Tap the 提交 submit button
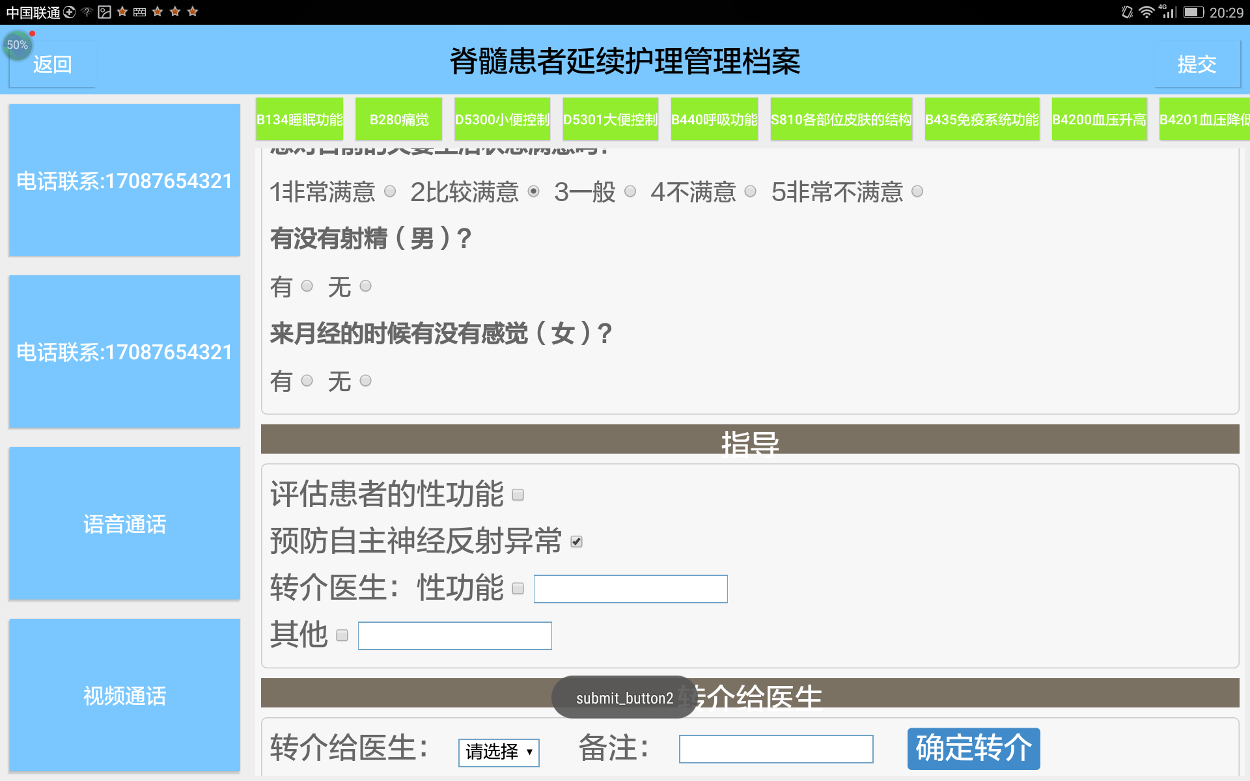Image resolution: width=1250 pixels, height=781 pixels. pyautogui.click(x=1197, y=64)
